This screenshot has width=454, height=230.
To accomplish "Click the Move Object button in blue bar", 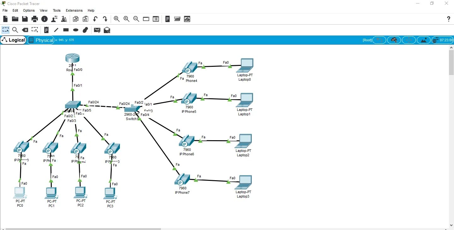I will tap(409, 40).
